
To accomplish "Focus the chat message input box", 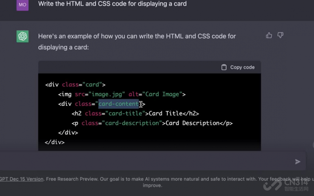I will (148, 161).
